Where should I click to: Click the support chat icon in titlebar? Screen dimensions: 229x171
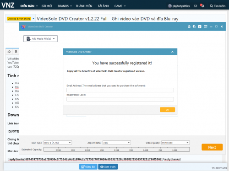point(194,27)
